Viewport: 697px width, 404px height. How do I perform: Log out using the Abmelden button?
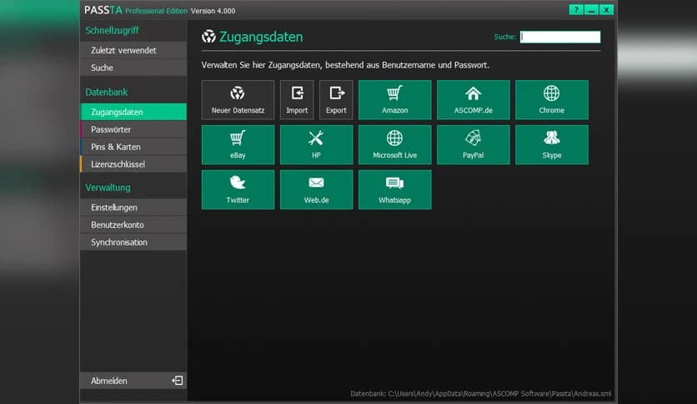click(133, 381)
